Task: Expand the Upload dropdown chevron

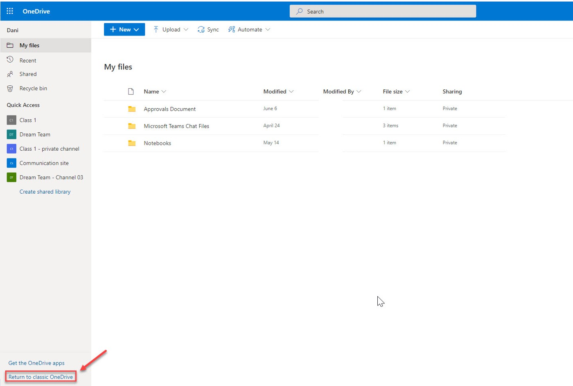Action: [186, 29]
